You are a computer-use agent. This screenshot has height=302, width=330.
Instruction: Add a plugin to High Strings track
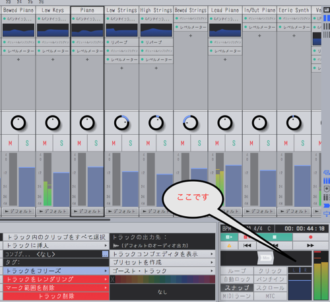[x=156, y=68]
